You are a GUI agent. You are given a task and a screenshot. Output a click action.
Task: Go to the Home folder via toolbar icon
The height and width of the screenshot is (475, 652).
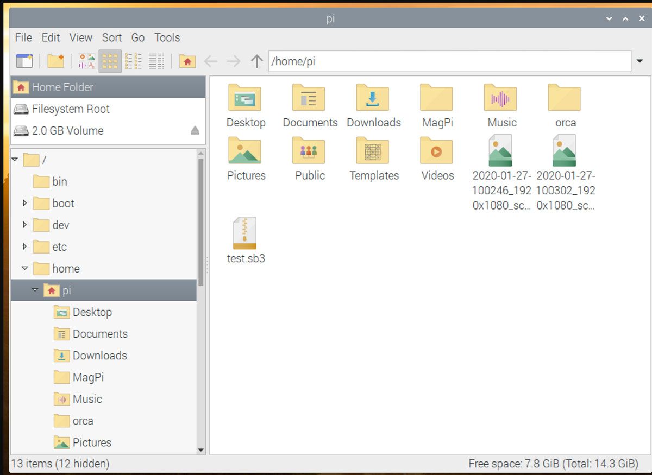187,61
